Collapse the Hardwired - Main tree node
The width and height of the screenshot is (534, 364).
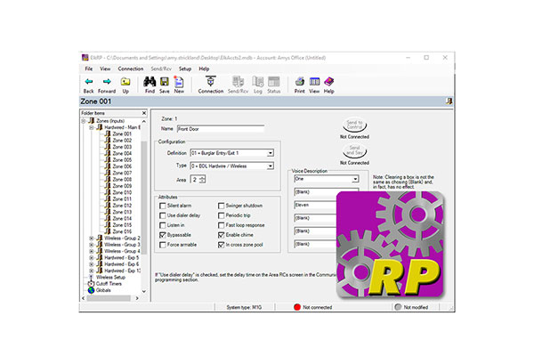tap(92, 127)
